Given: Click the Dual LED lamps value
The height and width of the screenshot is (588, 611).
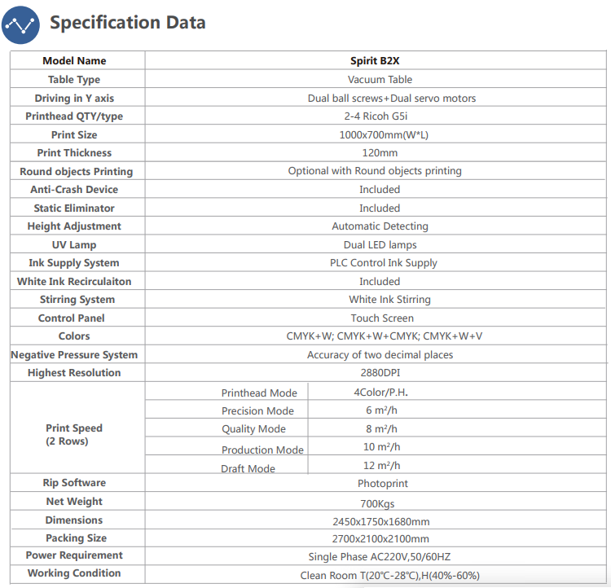Looking at the screenshot, I should click(x=380, y=244).
